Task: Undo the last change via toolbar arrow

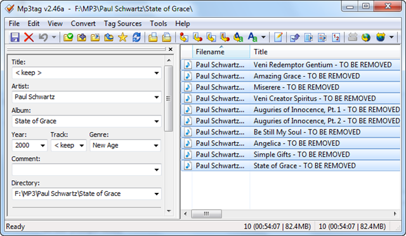Action: point(43,37)
